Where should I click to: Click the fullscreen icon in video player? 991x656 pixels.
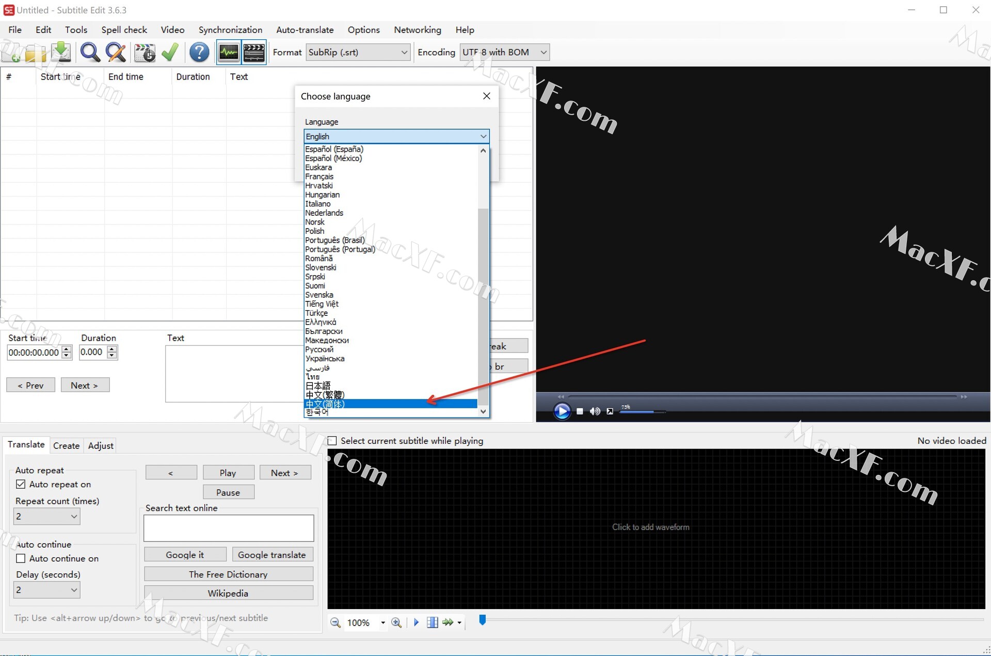[610, 411]
